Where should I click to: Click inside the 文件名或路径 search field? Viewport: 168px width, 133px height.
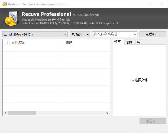click(115, 34)
